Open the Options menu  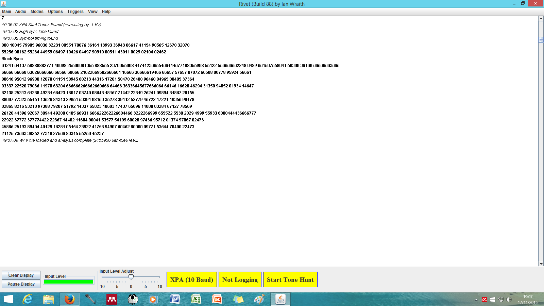click(55, 12)
